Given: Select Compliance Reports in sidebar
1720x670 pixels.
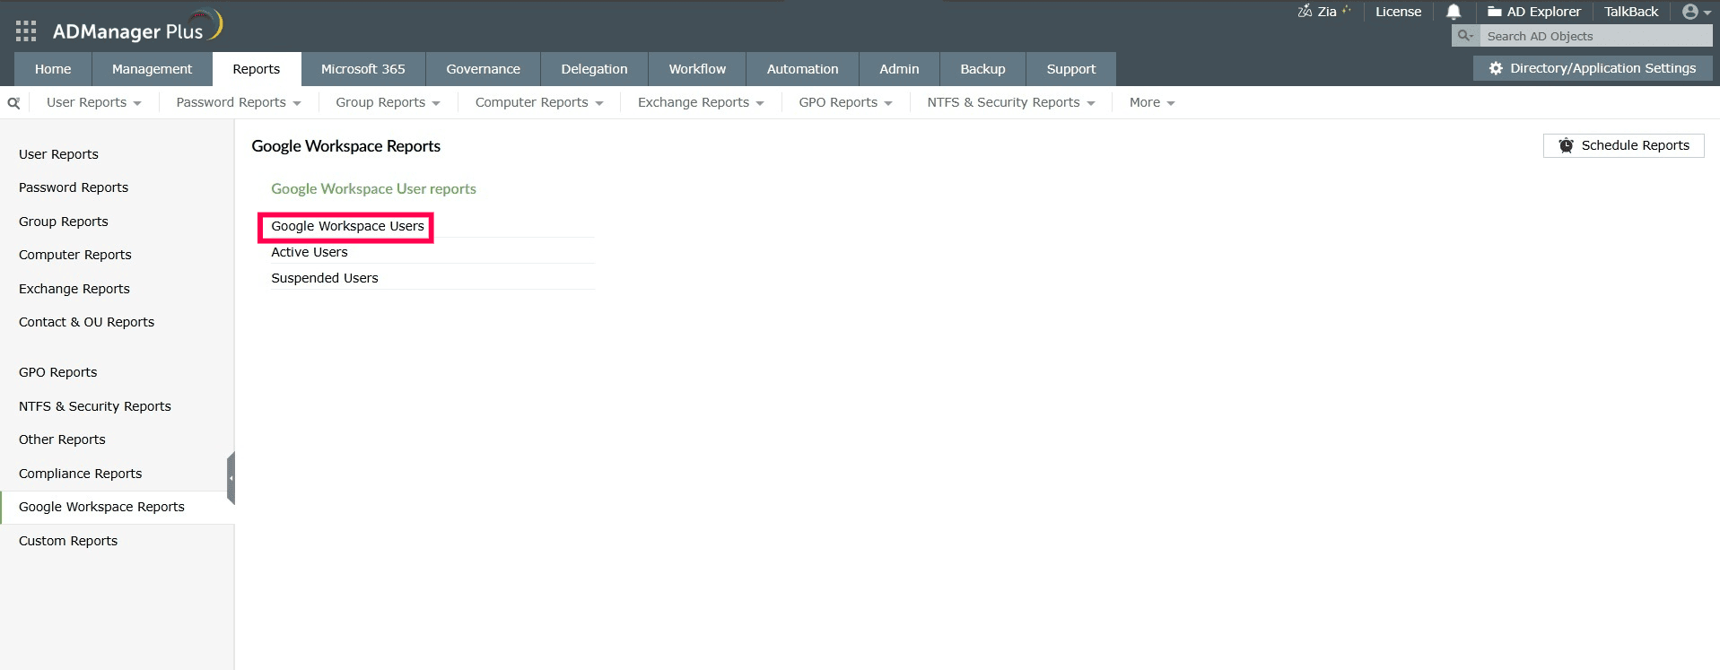Looking at the screenshot, I should point(80,474).
